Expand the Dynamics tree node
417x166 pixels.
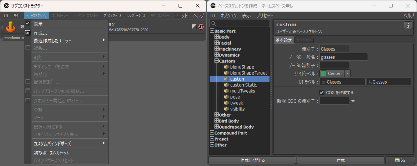click(x=216, y=55)
